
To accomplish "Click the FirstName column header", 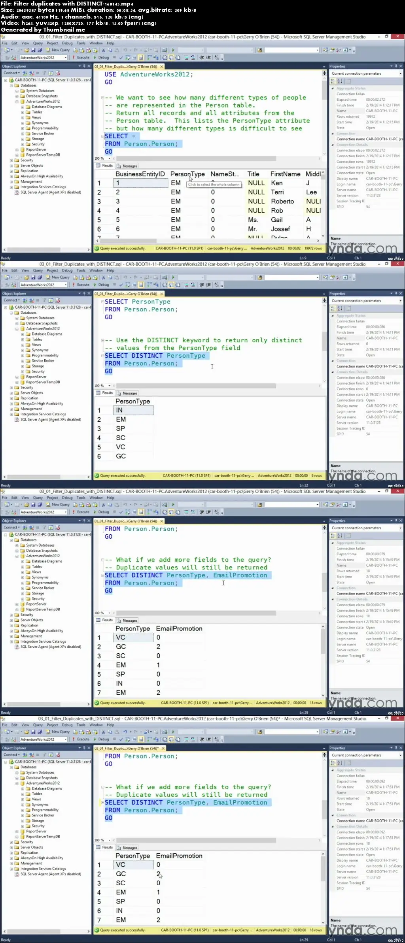I will click(x=286, y=174).
